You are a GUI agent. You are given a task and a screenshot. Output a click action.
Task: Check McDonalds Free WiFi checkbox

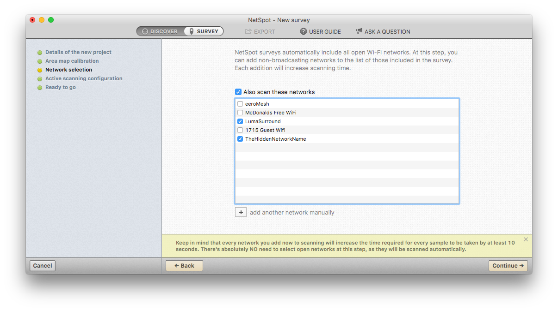(240, 113)
